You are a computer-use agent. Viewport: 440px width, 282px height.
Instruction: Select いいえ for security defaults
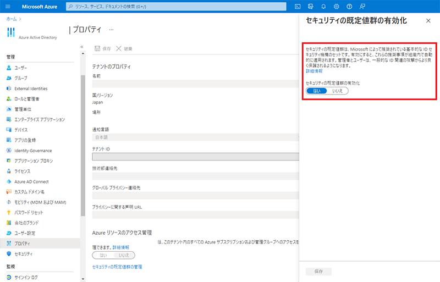click(337, 91)
